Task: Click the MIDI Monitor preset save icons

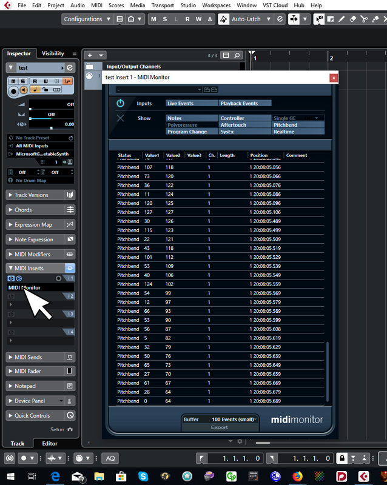Action: click(210, 90)
